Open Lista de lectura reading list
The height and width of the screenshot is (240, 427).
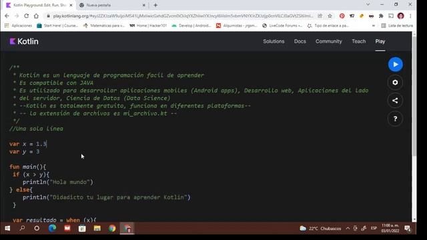pyautogui.click(x=397, y=25)
